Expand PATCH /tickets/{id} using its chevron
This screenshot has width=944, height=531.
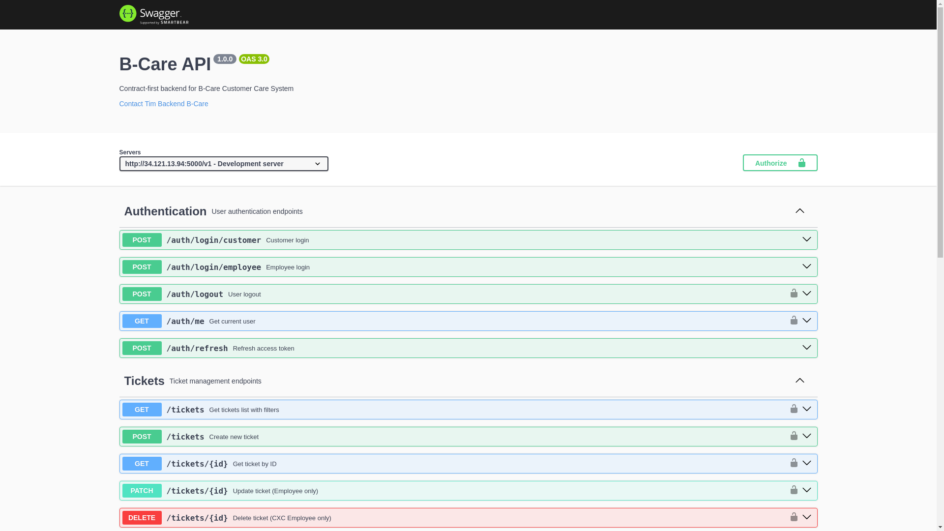pos(807,490)
